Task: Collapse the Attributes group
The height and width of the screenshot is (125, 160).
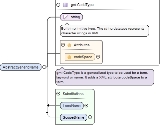Action: pos(63,45)
